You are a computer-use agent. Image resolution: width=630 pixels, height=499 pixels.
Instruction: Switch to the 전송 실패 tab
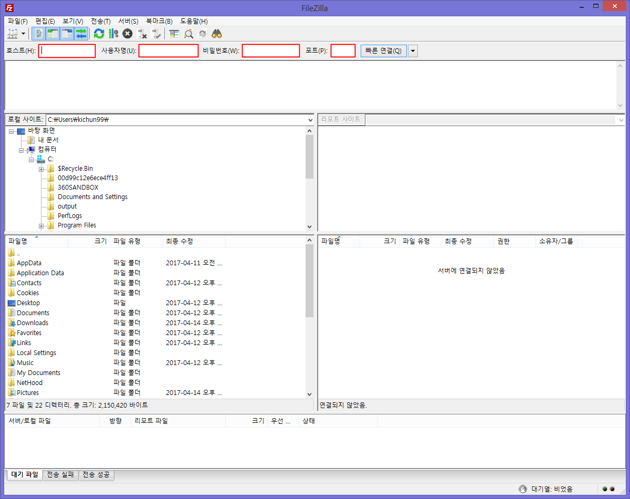coord(60,475)
